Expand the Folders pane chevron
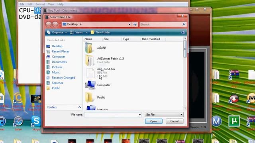 point(80,107)
